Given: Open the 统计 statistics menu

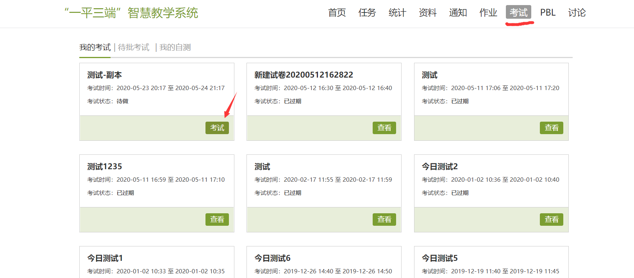Looking at the screenshot, I should [x=397, y=13].
